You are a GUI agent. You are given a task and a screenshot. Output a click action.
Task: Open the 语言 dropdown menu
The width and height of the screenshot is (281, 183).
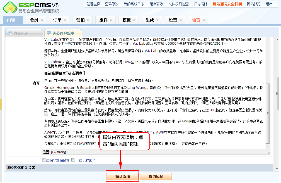(x=198, y=20)
